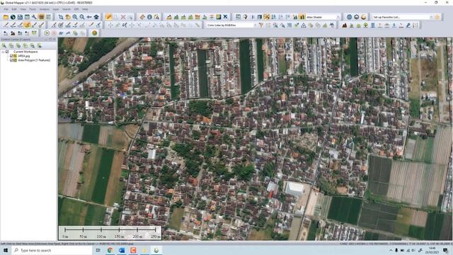The width and height of the screenshot is (453, 255).
Task: Click the round gold coin icon in third toolbar row
Action: coord(94,33)
